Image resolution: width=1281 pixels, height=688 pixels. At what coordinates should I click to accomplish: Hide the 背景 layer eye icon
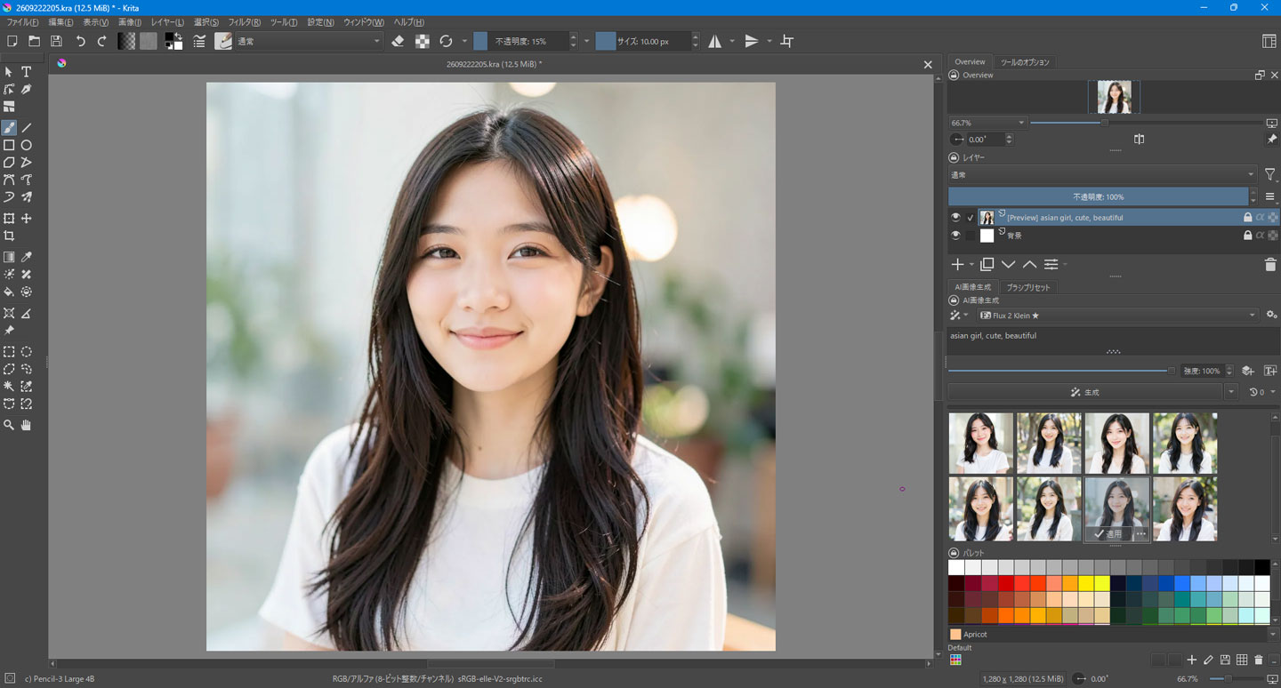pyautogui.click(x=955, y=236)
